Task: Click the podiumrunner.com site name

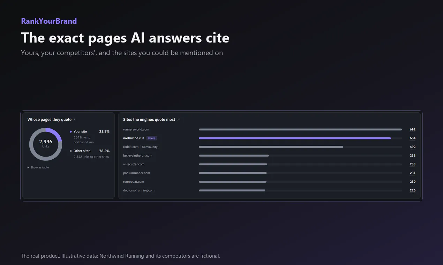Action: point(136,173)
